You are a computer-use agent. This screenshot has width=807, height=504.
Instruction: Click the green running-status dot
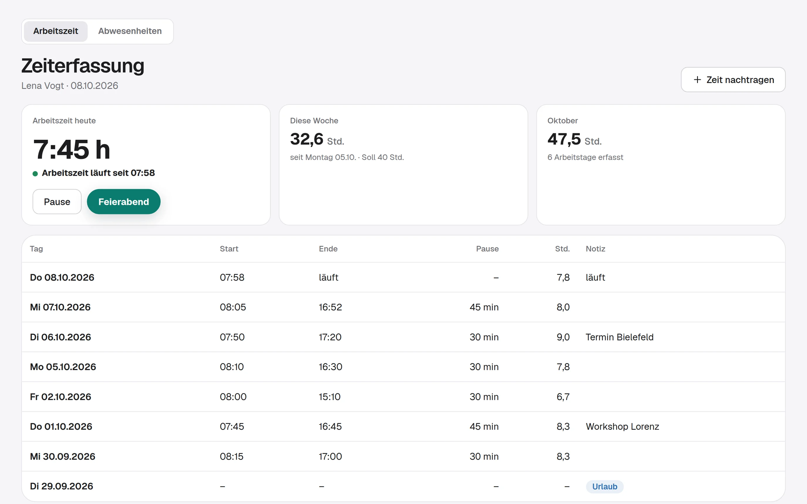pyautogui.click(x=35, y=173)
